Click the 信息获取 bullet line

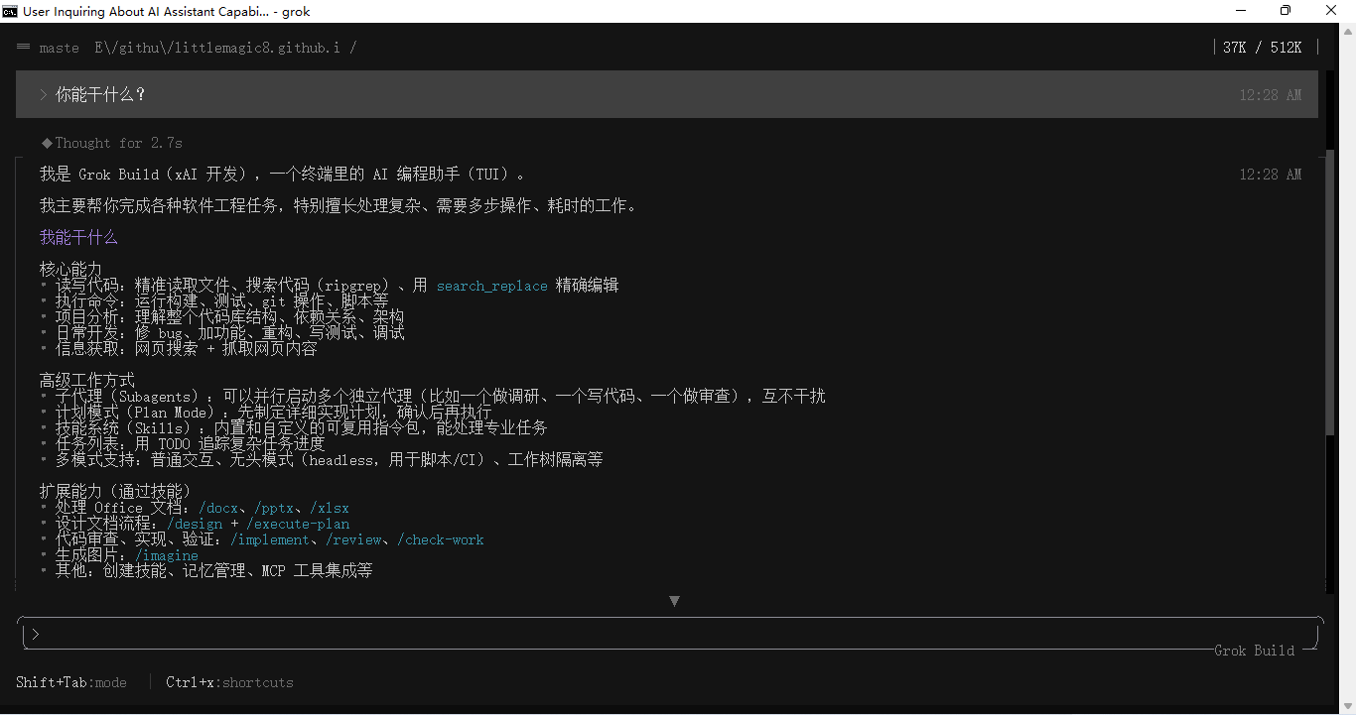click(179, 348)
